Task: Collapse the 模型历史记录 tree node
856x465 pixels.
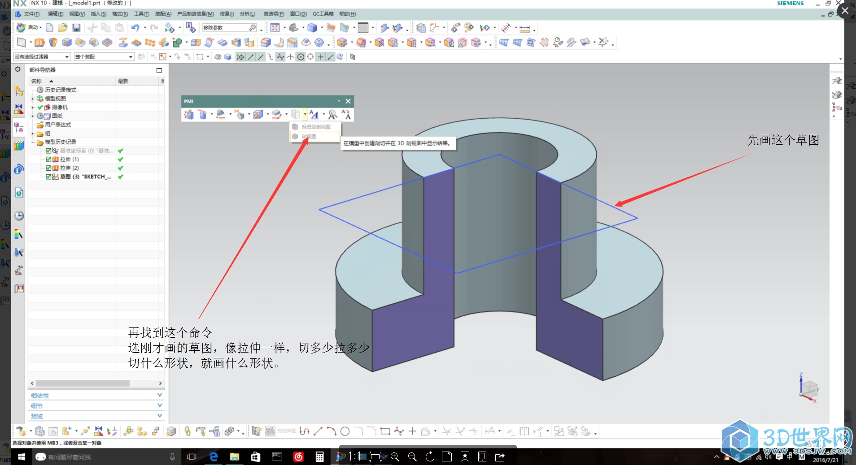Action: [x=33, y=142]
